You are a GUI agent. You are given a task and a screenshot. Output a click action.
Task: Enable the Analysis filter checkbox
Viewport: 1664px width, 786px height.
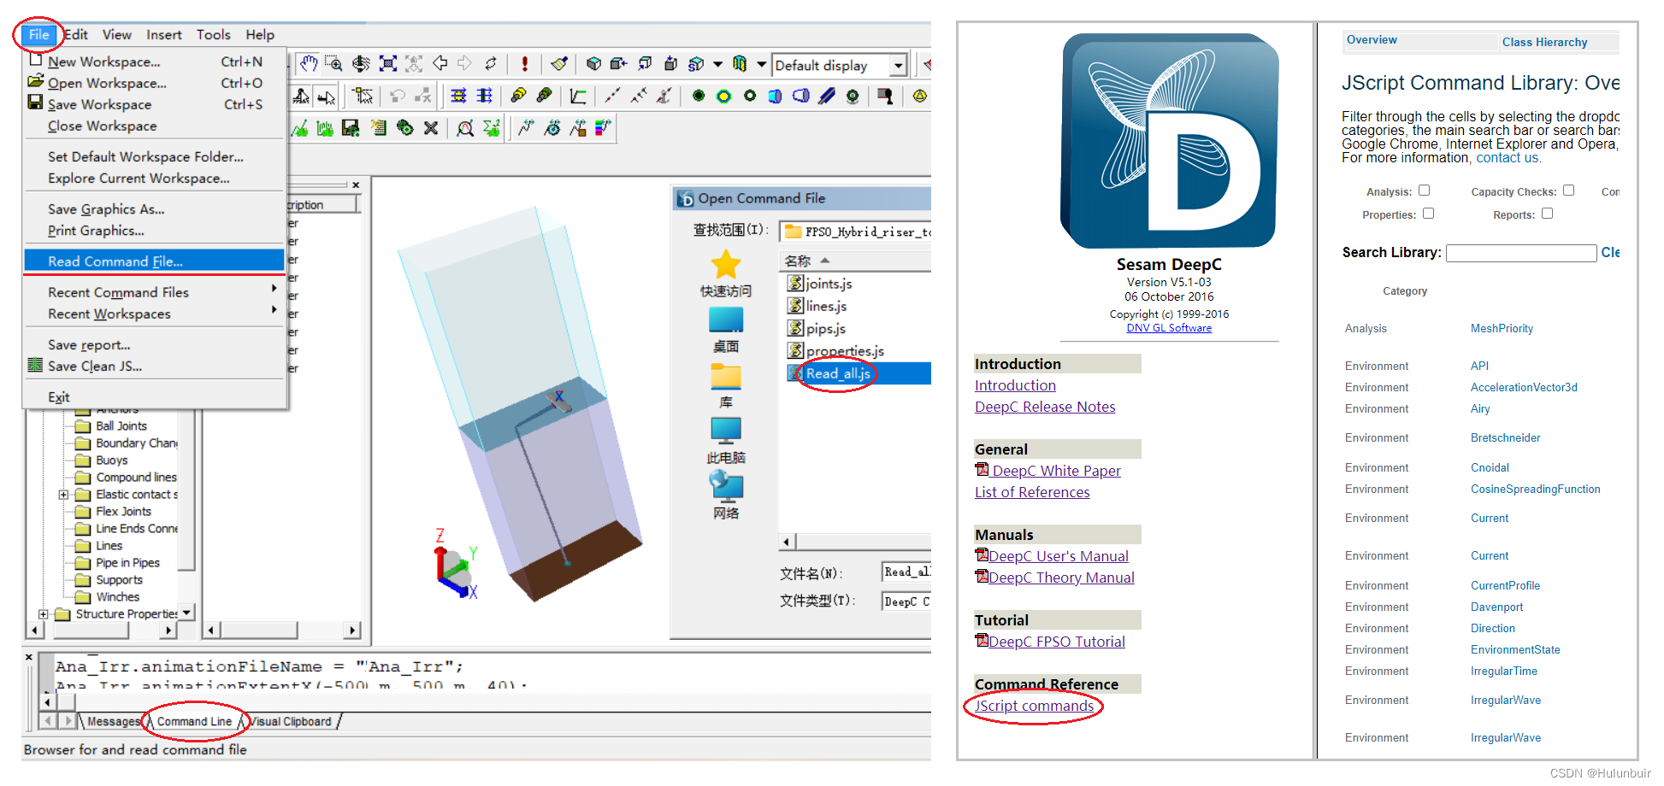pyautogui.click(x=1423, y=190)
